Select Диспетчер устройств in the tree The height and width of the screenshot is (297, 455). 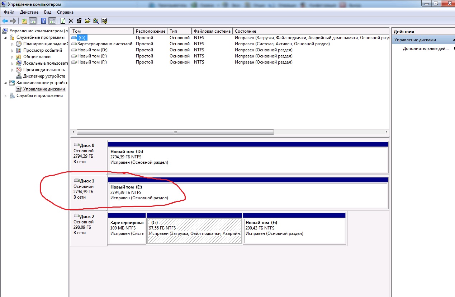[44, 76]
